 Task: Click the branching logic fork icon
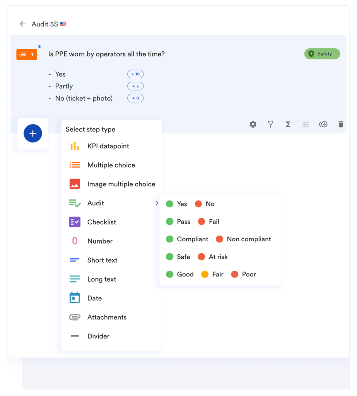pos(270,124)
